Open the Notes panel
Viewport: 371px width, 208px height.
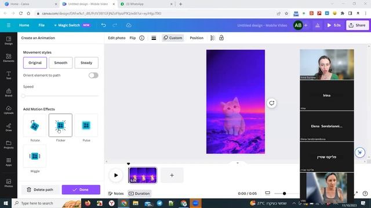[x=116, y=194]
